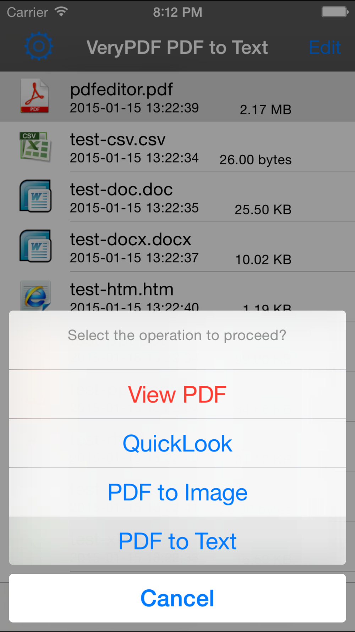This screenshot has height=632, width=355.
Task: Tap the VeryPDF PDF to Text title
Action: tap(177, 48)
